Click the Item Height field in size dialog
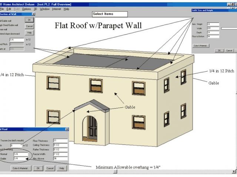Viewport: 237px width, 177px height. (x=213, y=24)
